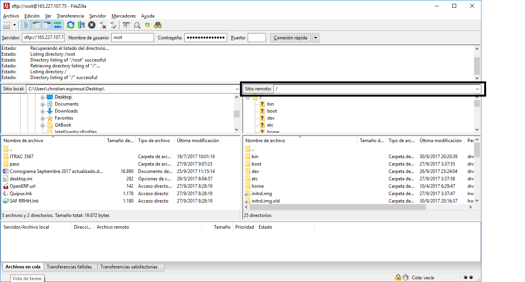Image resolution: width=525 pixels, height=282 pixels.
Task: Open the Sitio remoto path dropdown
Action: coord(478,89)
